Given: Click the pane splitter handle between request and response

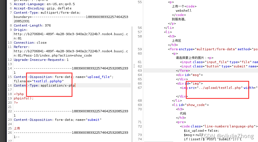Looking at the screenshot, I should click(x=134, y=66).
